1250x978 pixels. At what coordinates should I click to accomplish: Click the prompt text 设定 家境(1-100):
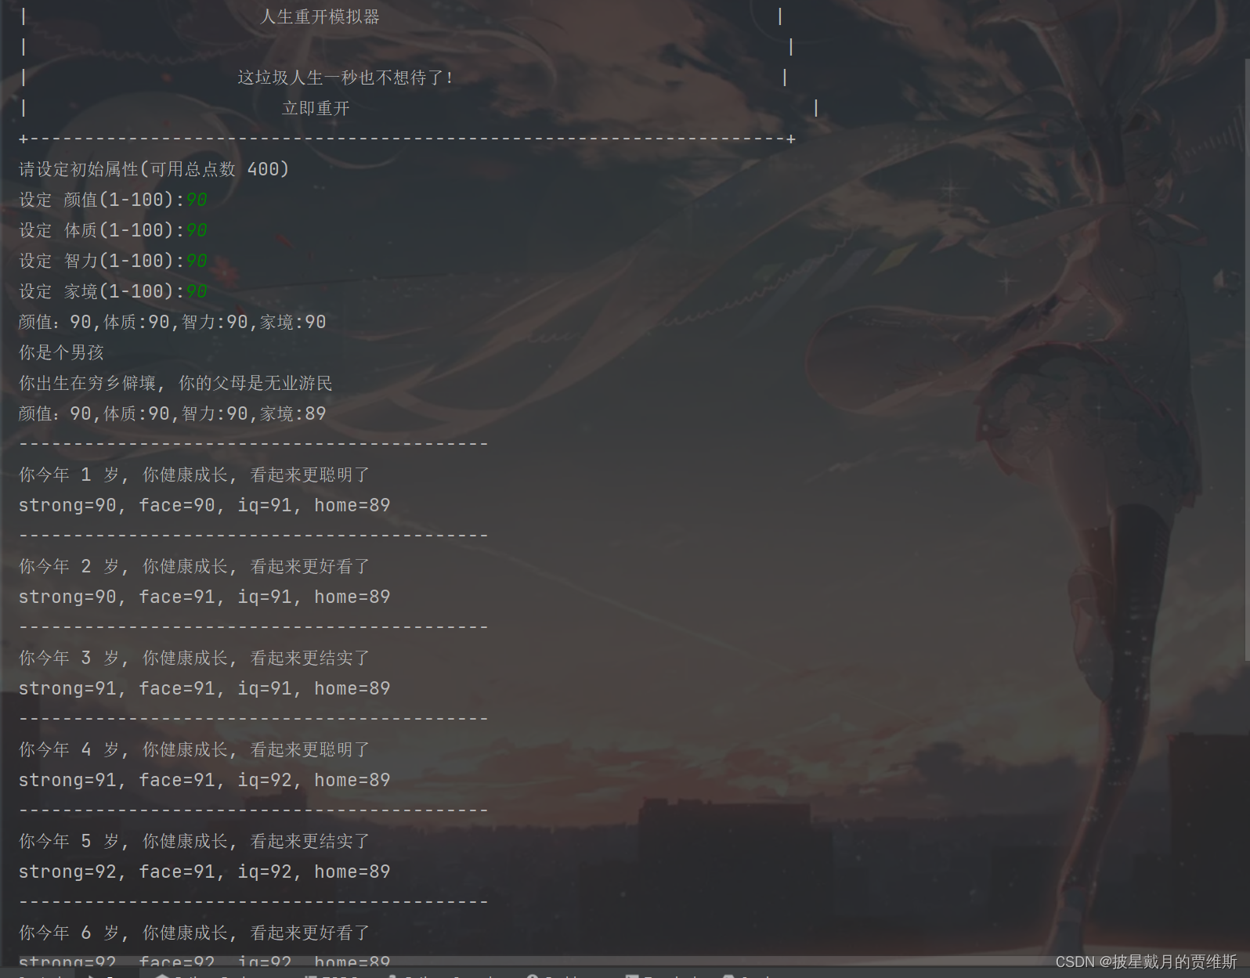(102, 291)
